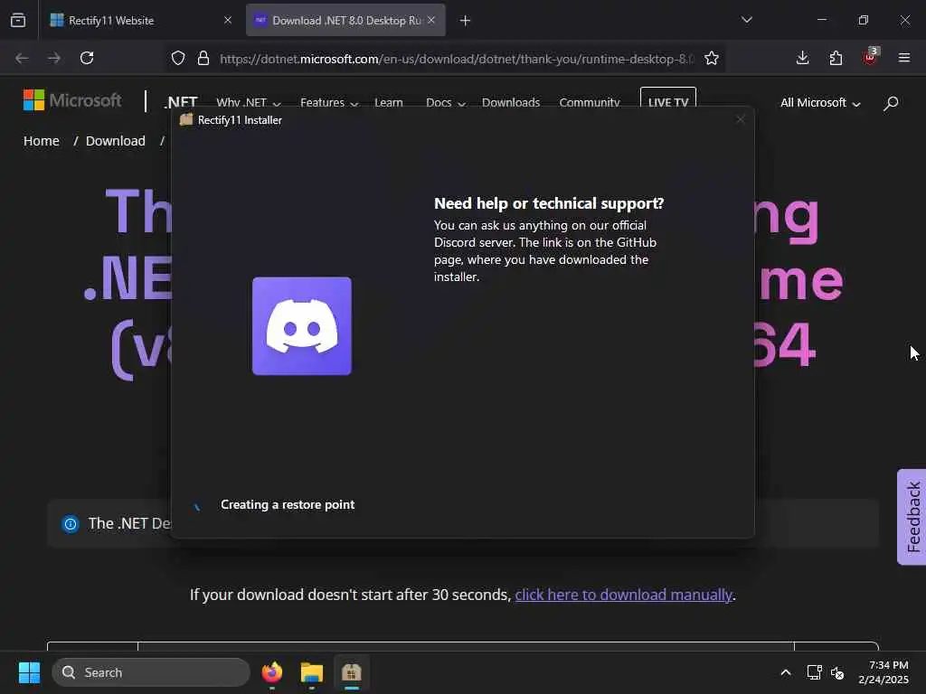Click Creating a restore point status text
Viewport: 926px width, 694px height.
(288, 504)
